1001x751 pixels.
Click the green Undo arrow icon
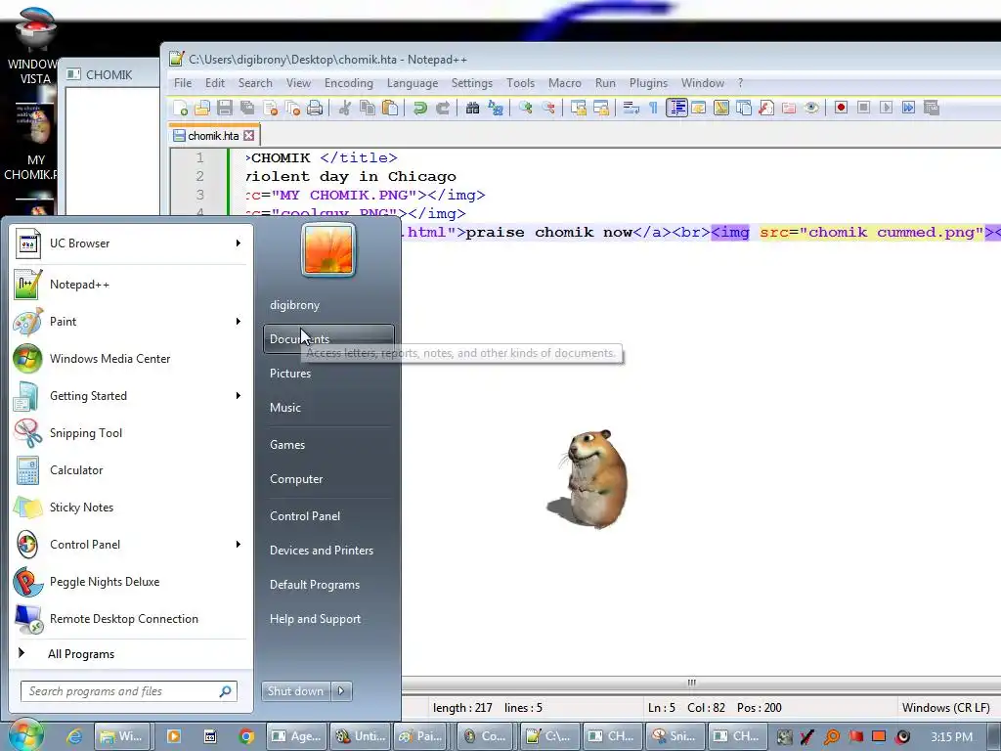(419, 108)
